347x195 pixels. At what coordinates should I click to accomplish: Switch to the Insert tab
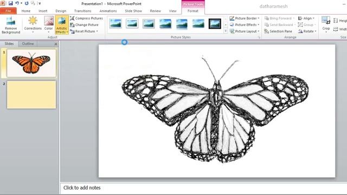(x=43, y=11)
